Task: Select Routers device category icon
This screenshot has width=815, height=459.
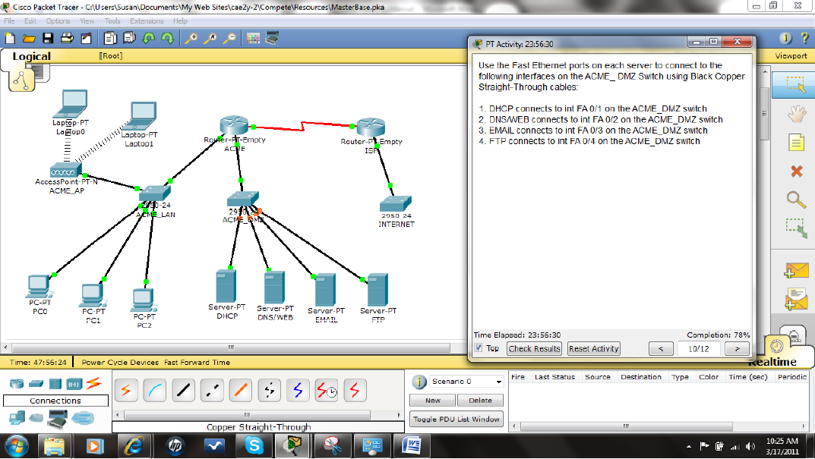Action: (x=17, y=384)
